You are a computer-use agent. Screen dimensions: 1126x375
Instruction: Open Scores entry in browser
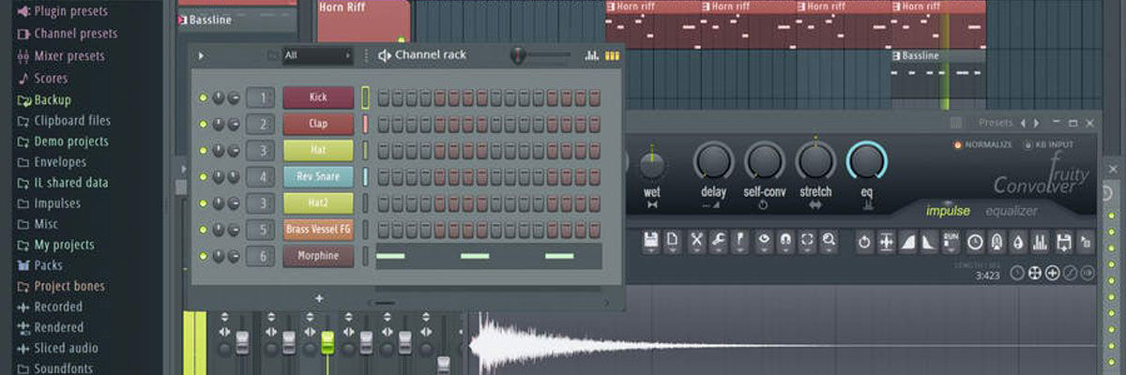click(42, 79)
